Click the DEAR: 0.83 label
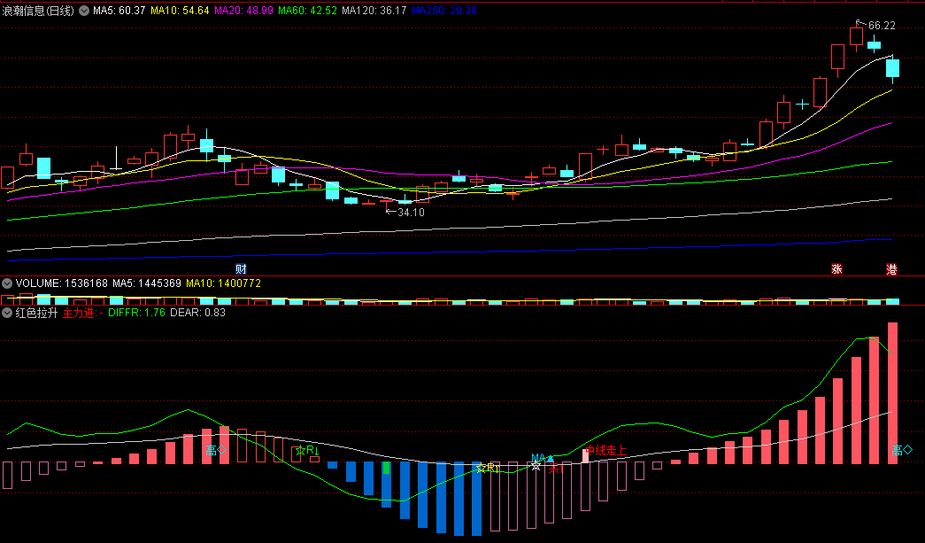Viewport: 925px width, 543px height. coord(198,313)
